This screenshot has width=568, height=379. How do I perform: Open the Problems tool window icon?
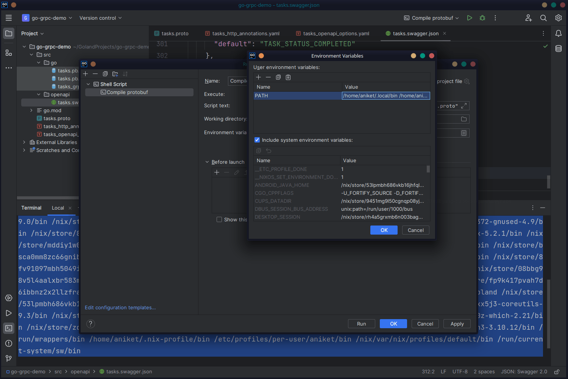[8, 343]
